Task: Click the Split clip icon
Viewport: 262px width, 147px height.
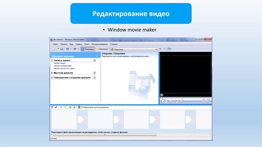Action: pyautogui.click(x=203, y=101)
